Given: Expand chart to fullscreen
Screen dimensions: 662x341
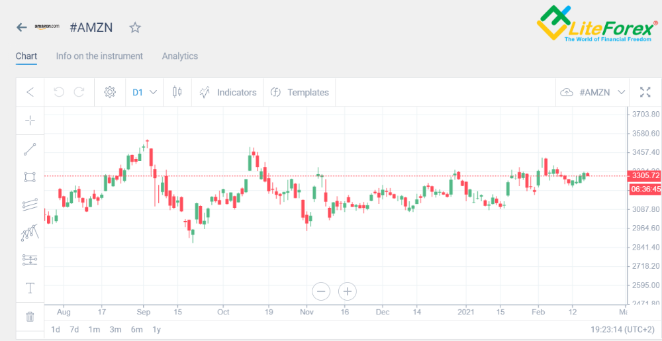Looking at the screenshot, I should click(x=645, y=92).
